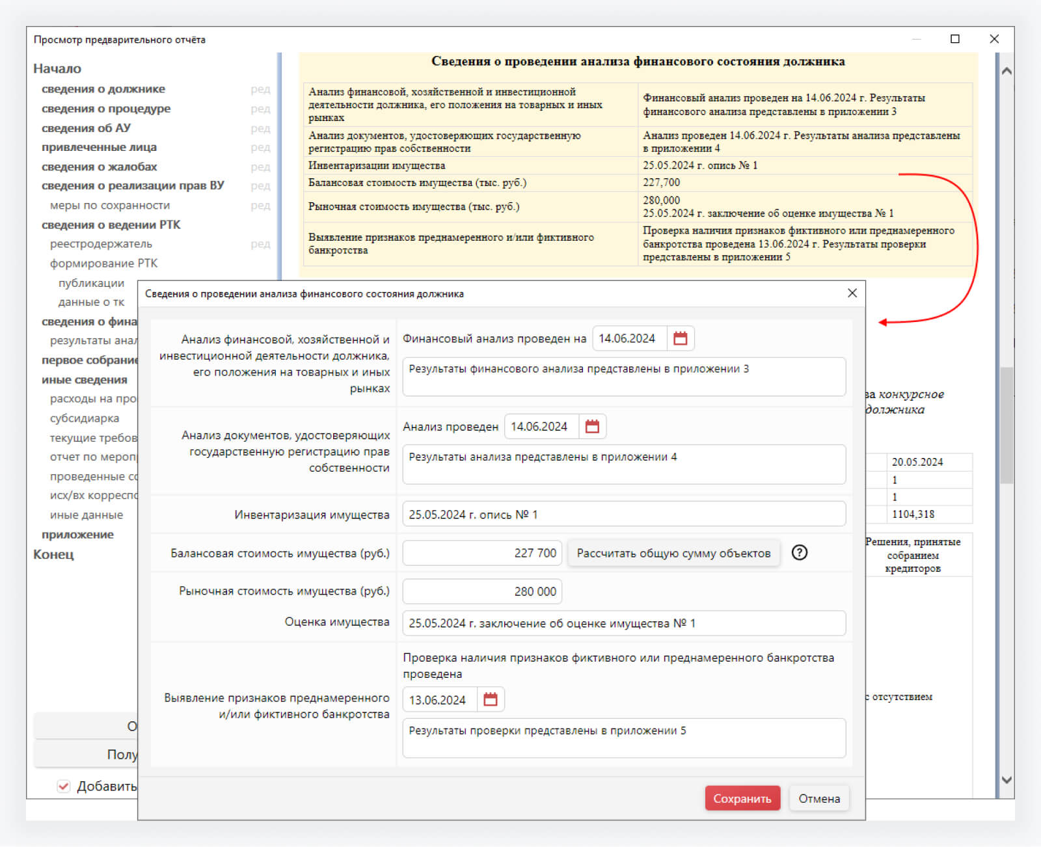Click 'Результаты анализа представлены в приложении 4' field

coord(624,464)
